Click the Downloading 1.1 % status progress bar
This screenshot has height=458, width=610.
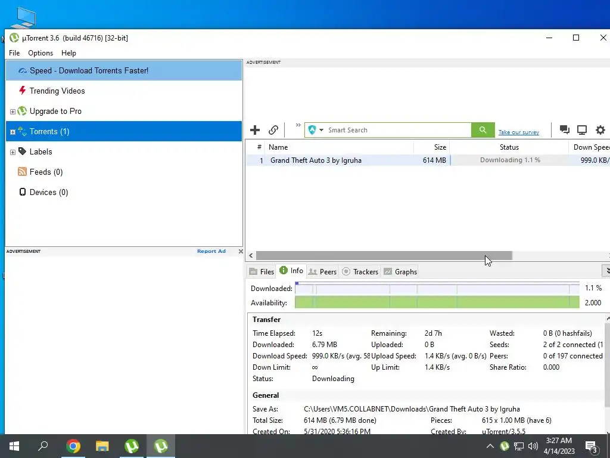click(x=509, y=160)
